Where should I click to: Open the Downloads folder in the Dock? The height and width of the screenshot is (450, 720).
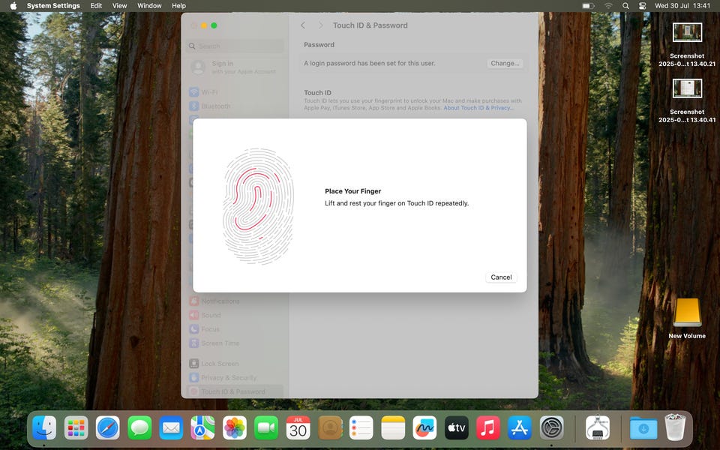click(x=643, y=428)
